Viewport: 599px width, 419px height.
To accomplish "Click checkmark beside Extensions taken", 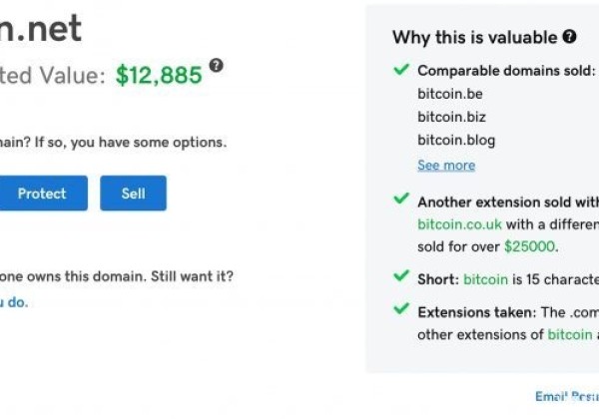I will tap(401, 311).
